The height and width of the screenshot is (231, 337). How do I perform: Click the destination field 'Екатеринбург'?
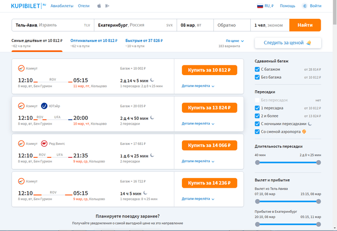pos(135,25)
